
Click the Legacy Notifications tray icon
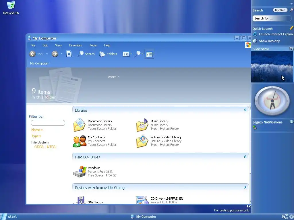point(255,127)
